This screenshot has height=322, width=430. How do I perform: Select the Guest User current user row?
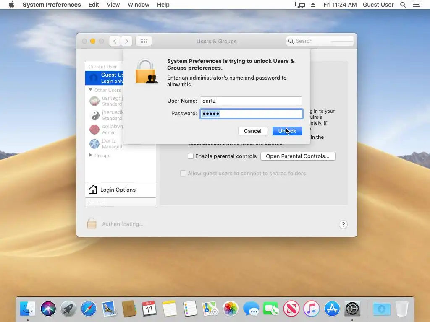coord(105,78)
